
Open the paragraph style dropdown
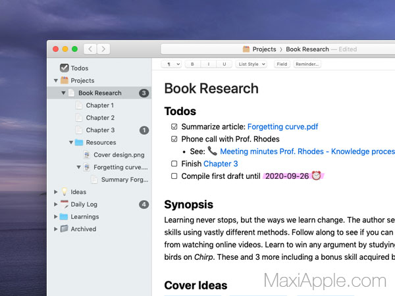pos(171,64)
